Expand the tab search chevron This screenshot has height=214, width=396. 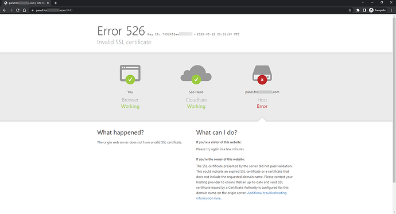pyautogui.click(x=363, y=2)
